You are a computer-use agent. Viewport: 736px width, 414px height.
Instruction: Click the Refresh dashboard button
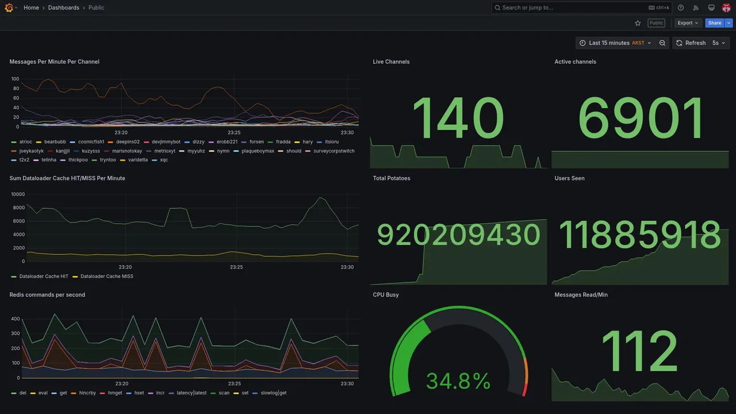[691, 43]
